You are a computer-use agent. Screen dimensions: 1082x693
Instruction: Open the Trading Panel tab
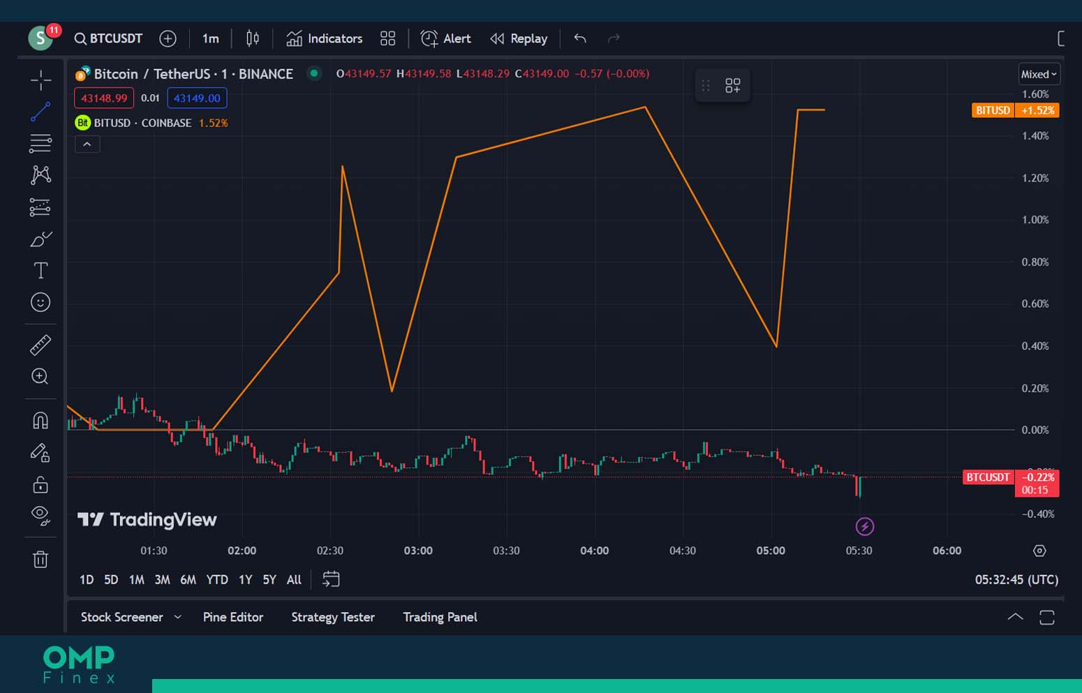pyautogui.click(x=440, y=617)
